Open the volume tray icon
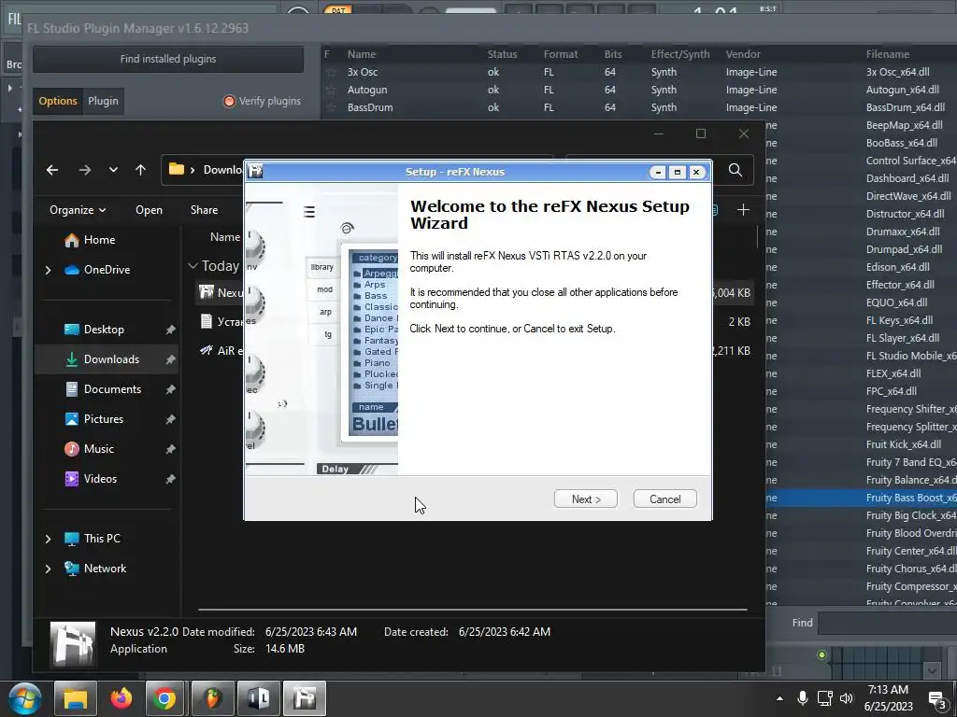 (x=847, y=698)
